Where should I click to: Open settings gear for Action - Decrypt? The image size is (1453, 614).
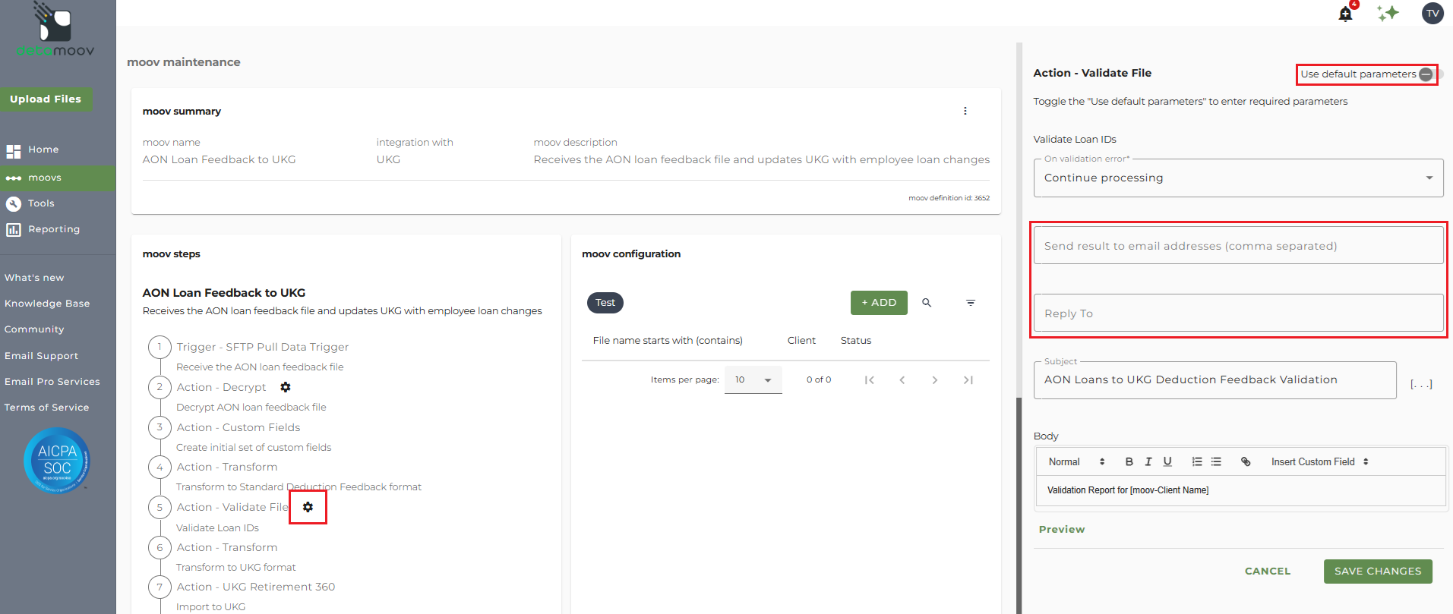point(286,387)
